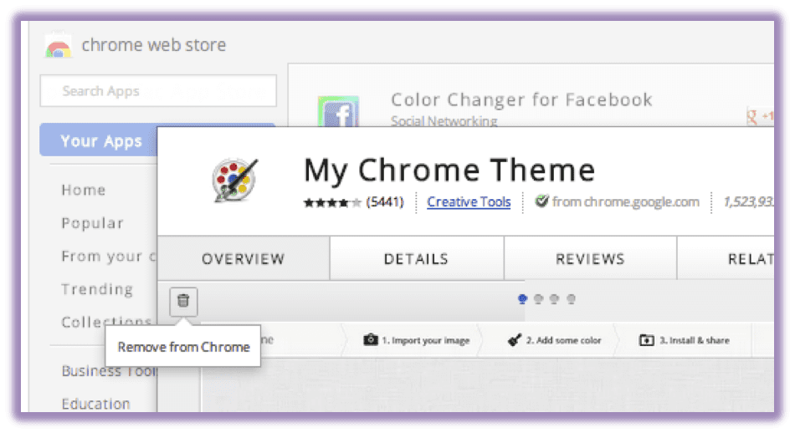Click the Google +1 icon

[x=760, y=116]
